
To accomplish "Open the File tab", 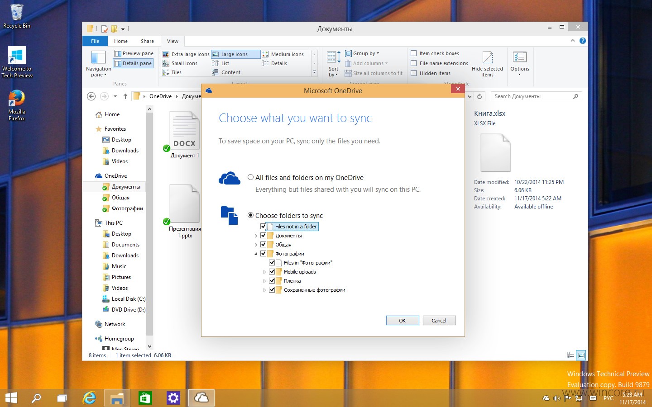I will click(x=95, y=41).
